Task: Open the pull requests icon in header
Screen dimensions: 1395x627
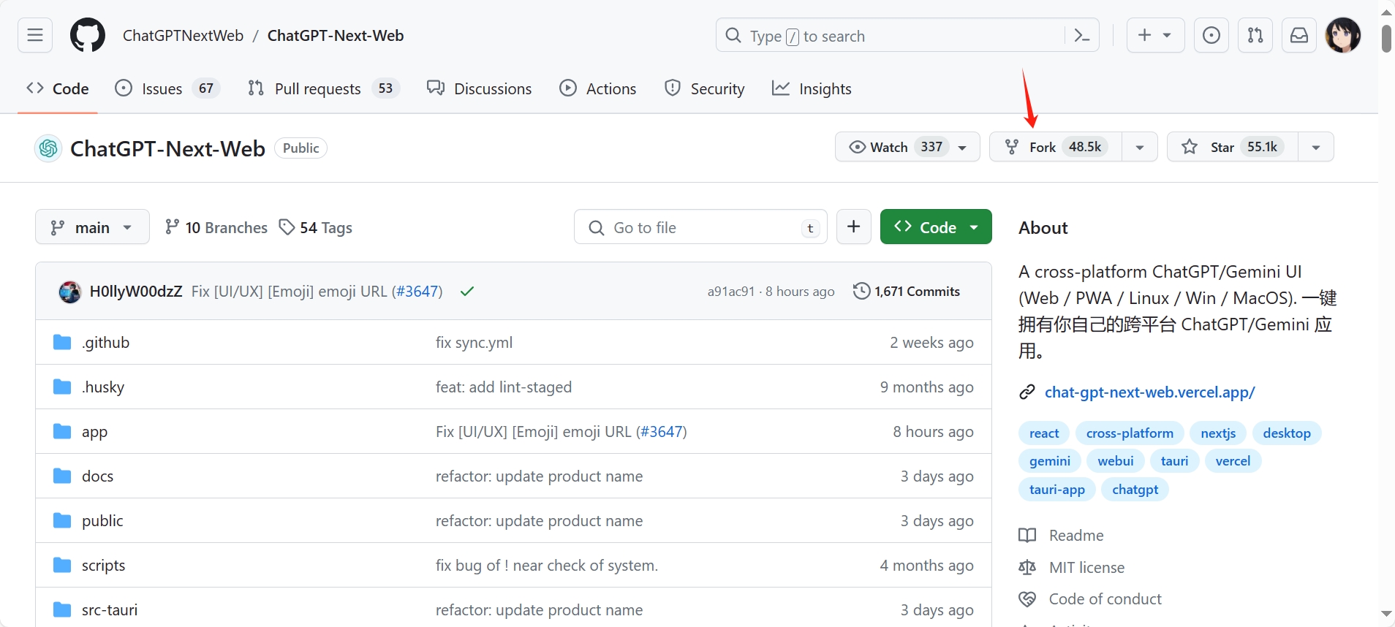Action: click(1255, 35)
